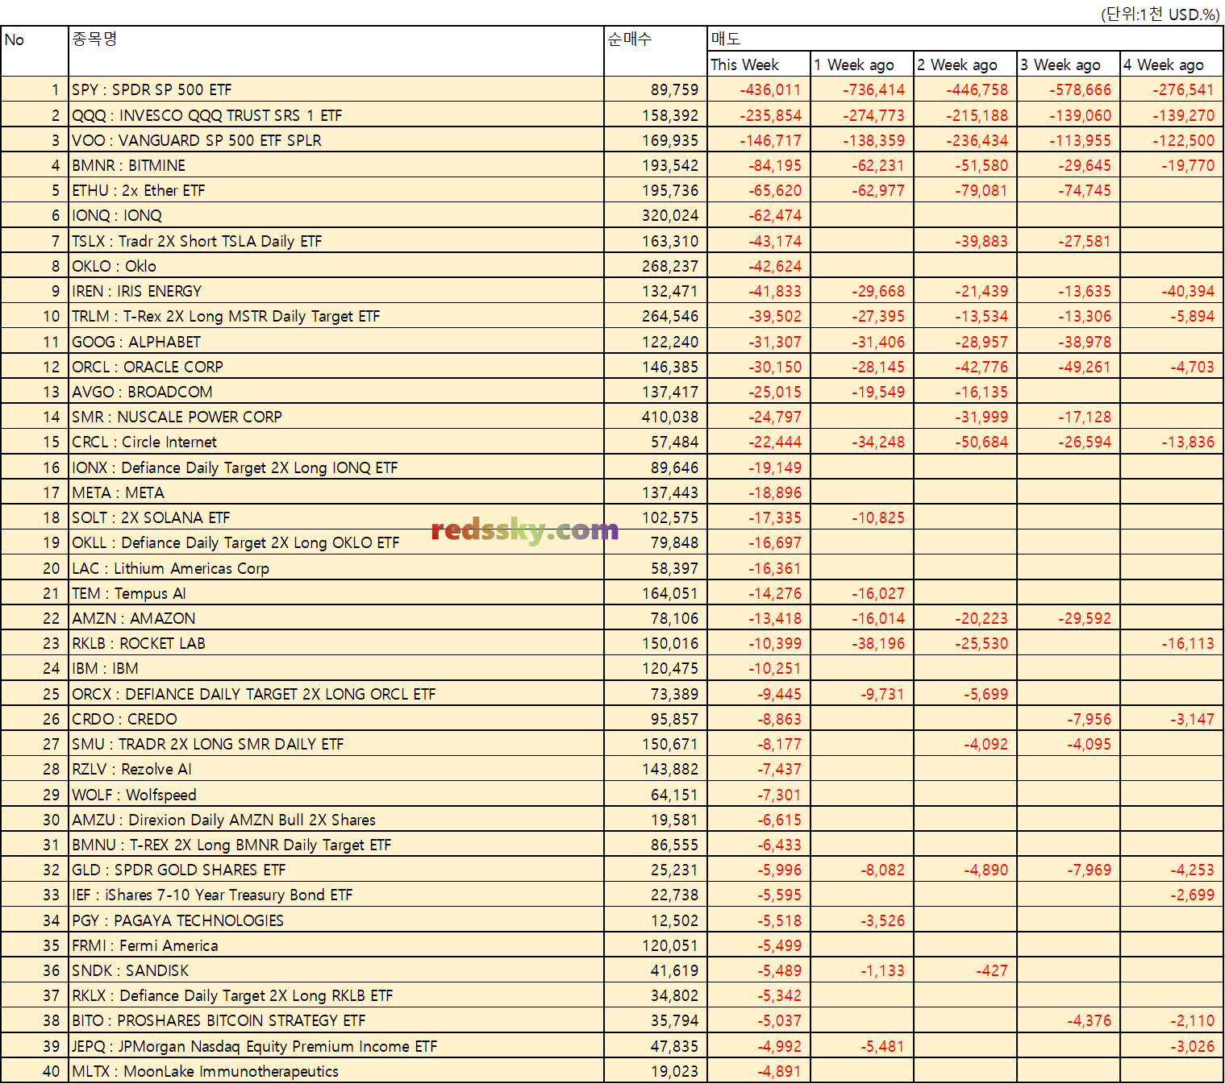This screenshot has width=1225, height=1084.
Task: Click the '종목명' column header
Action: coord(336,52)
